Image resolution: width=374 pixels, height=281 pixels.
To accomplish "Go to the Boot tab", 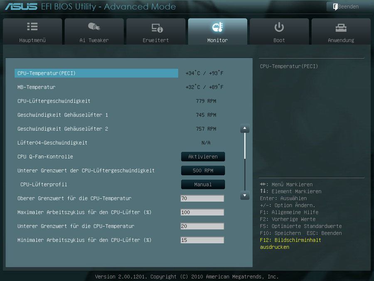I will pyautogui.click(x=279, y=31).
